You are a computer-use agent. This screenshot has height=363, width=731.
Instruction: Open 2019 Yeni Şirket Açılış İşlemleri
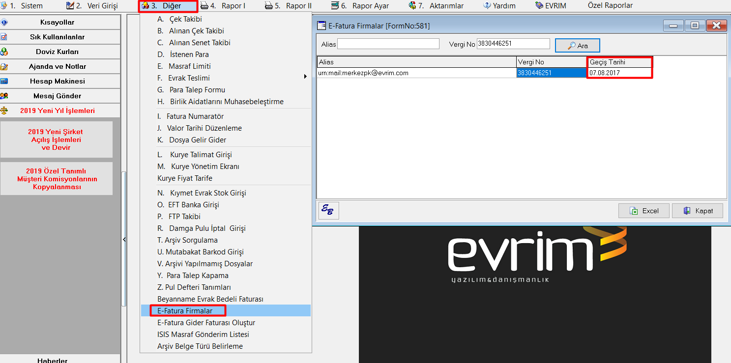56,140
